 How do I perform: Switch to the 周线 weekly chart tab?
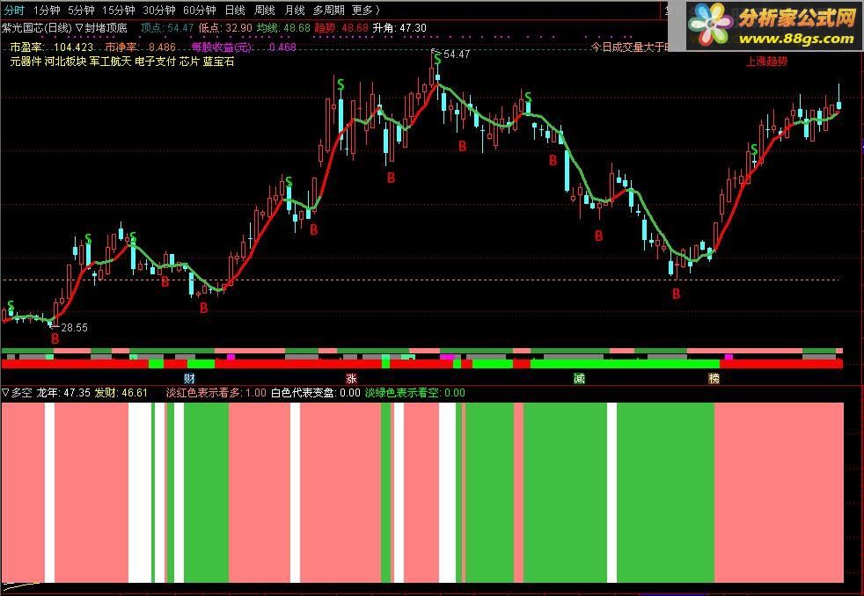point(265,10)
